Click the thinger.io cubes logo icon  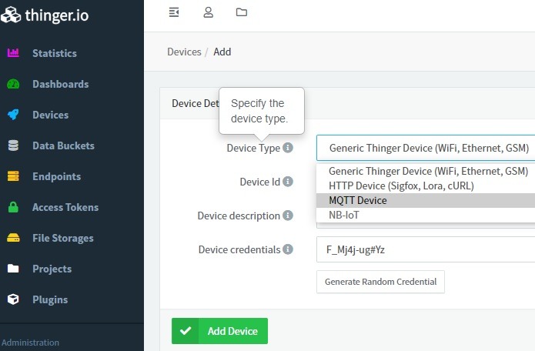[x=11, y=15]
